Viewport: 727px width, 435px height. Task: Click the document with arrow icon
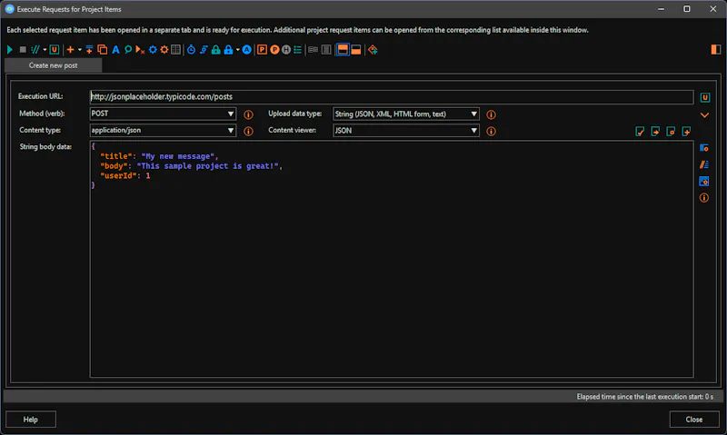(655, 132)
